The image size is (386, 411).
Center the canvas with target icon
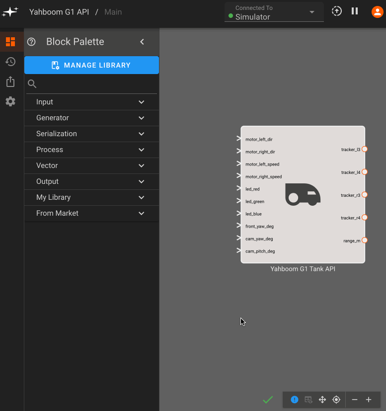click(336, 400)
